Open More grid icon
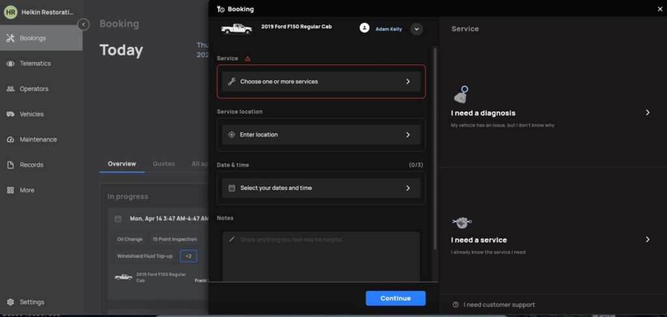 (x=10, y=191)
